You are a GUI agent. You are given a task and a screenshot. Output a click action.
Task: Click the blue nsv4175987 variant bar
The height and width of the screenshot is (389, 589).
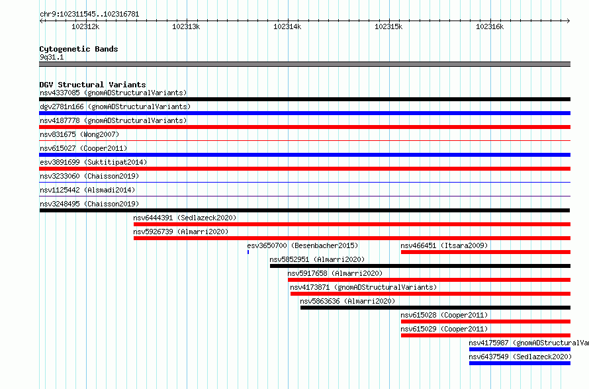tap(520, 349)
